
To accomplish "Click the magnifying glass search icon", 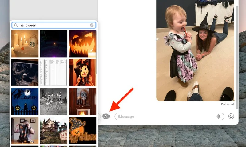I will coord(16,25).
